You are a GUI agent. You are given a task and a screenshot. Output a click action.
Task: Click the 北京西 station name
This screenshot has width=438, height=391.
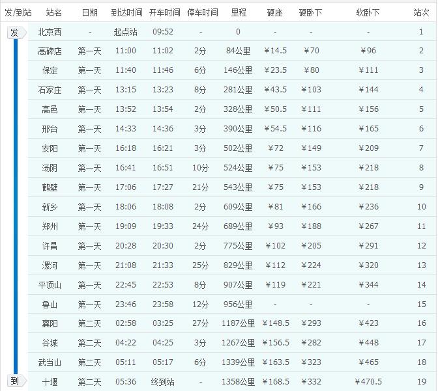[x=50, y=32]
